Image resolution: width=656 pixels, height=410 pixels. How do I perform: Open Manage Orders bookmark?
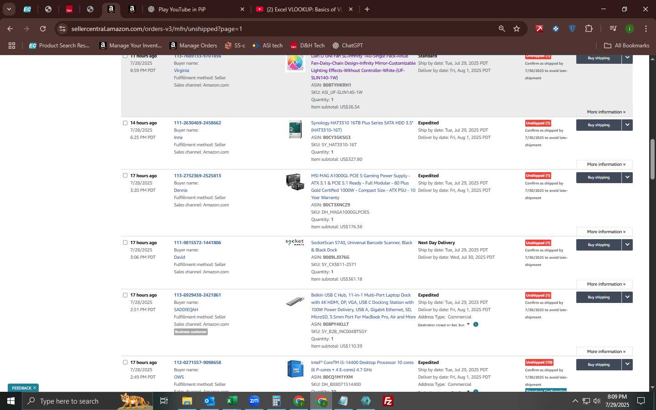[x=193, y=46]
